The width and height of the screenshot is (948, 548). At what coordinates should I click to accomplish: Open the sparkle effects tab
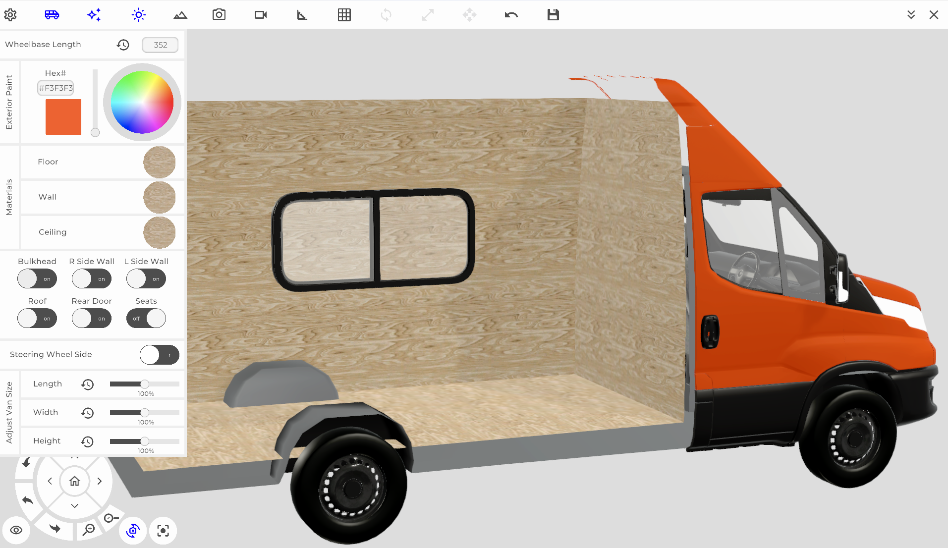94,15
